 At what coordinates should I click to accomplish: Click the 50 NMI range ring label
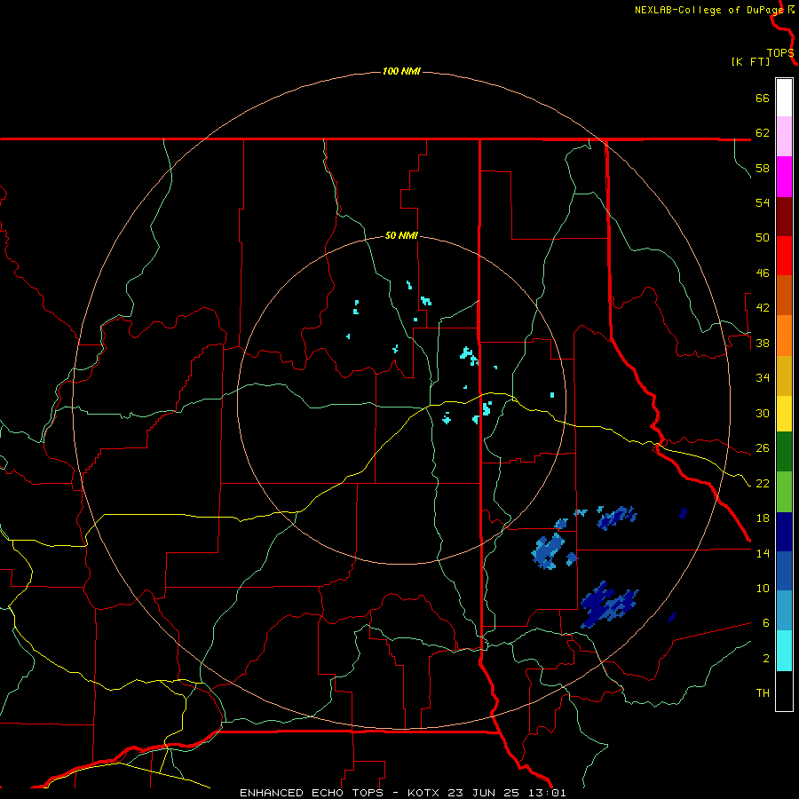[x=401, y=235]
